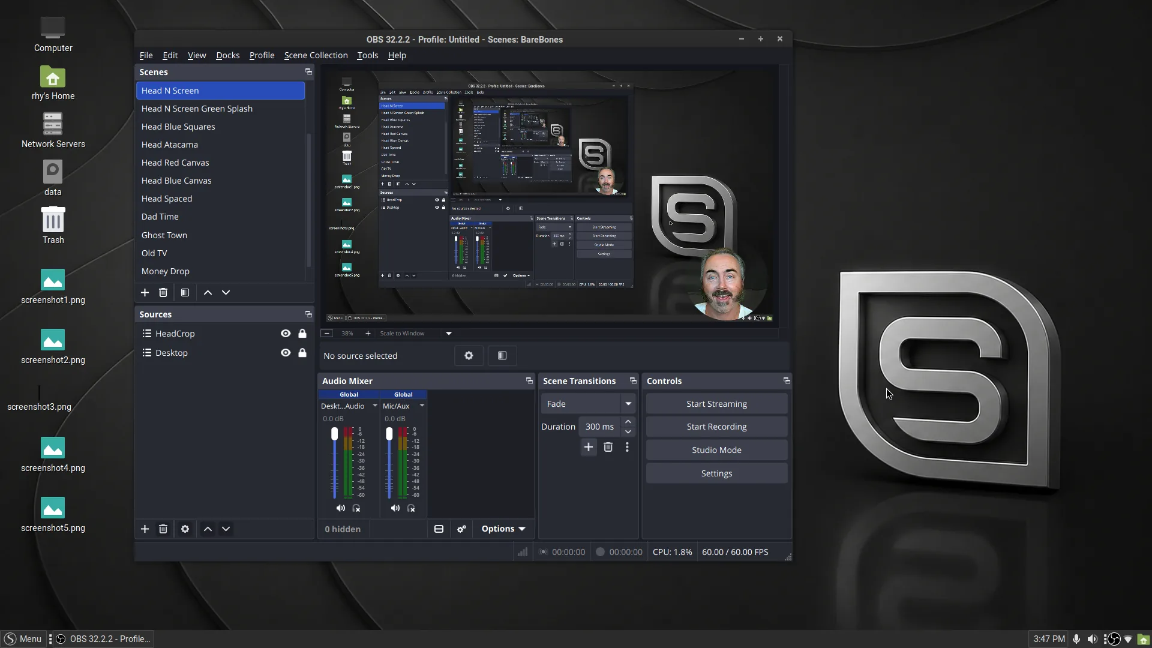
Task: Click the Duration 300 ms field
Action: [x=600, y=427]
